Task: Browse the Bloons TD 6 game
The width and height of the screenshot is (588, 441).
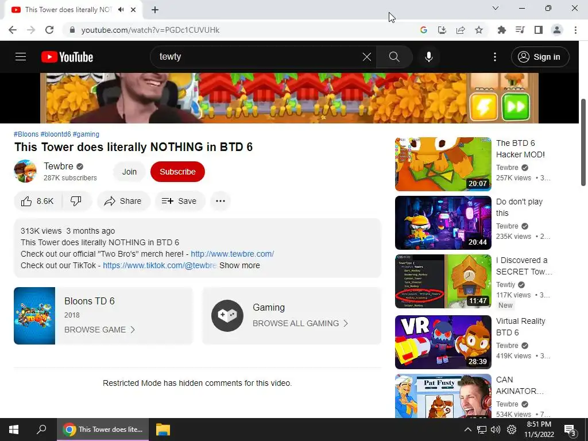Action: (x=99, y=330)
